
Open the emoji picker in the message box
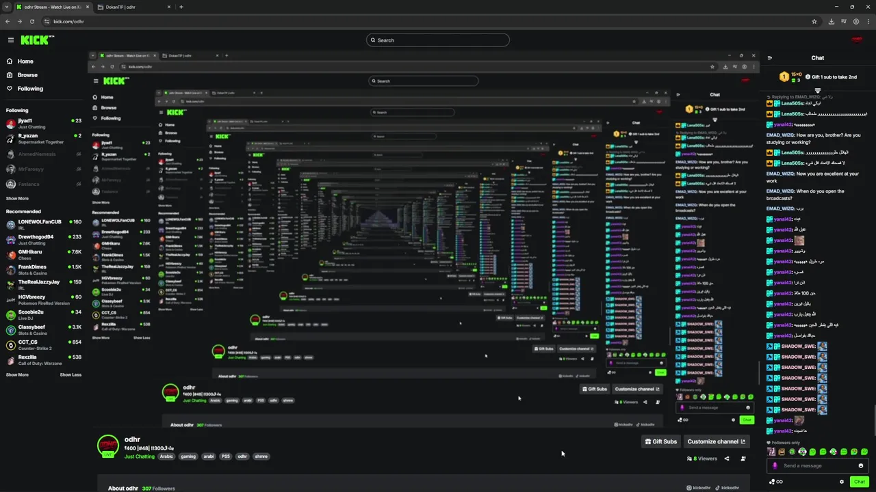[x=861, y=465]
